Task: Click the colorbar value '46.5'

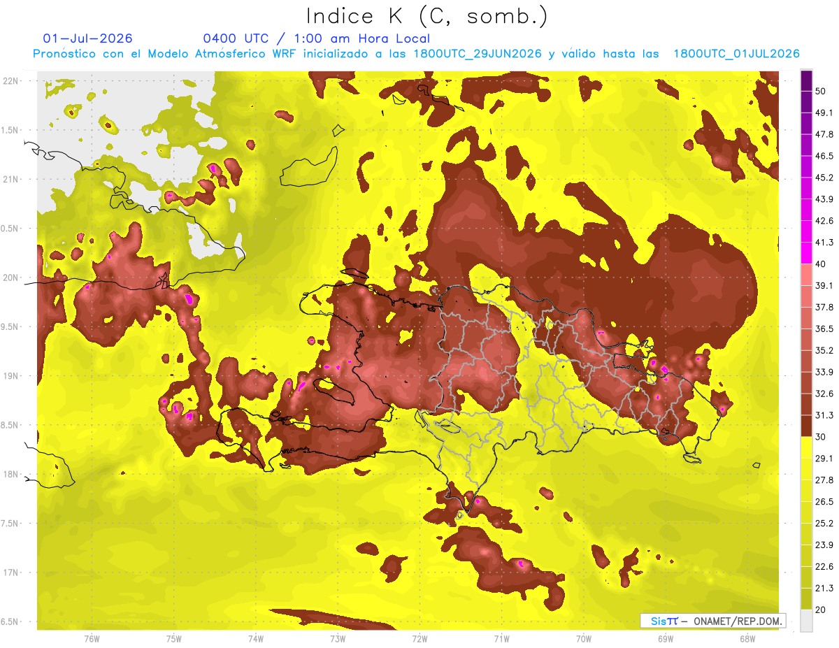Action: (x=824, y=156)
